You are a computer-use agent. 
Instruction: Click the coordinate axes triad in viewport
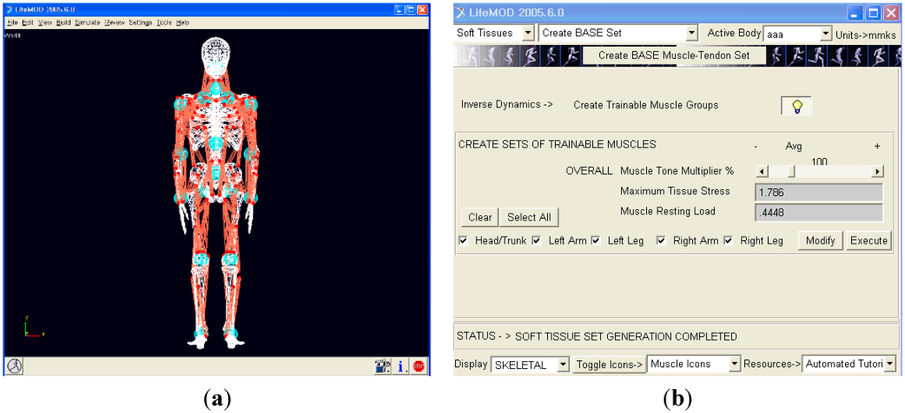click(x=33, y=327)
